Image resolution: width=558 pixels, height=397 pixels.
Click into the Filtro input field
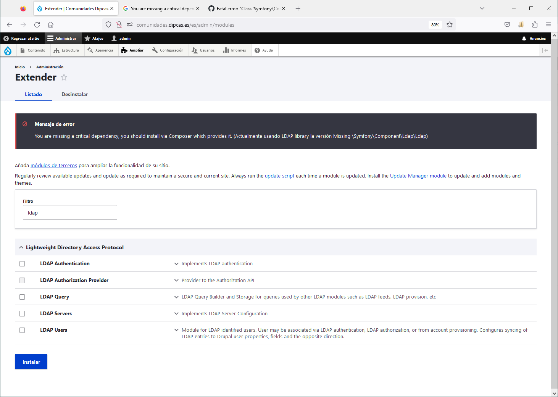(x=70, y=213)
